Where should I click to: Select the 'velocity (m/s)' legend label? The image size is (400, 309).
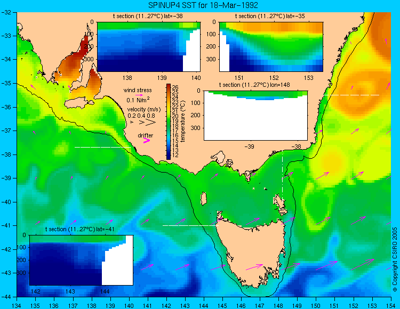click(144, 110)
